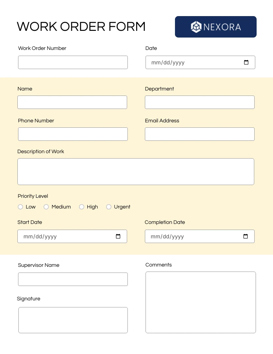Image resolution: width=273 pixels, height=354 pixels.
Task: Click the 'Signature' label
Action: pos(29,299)
